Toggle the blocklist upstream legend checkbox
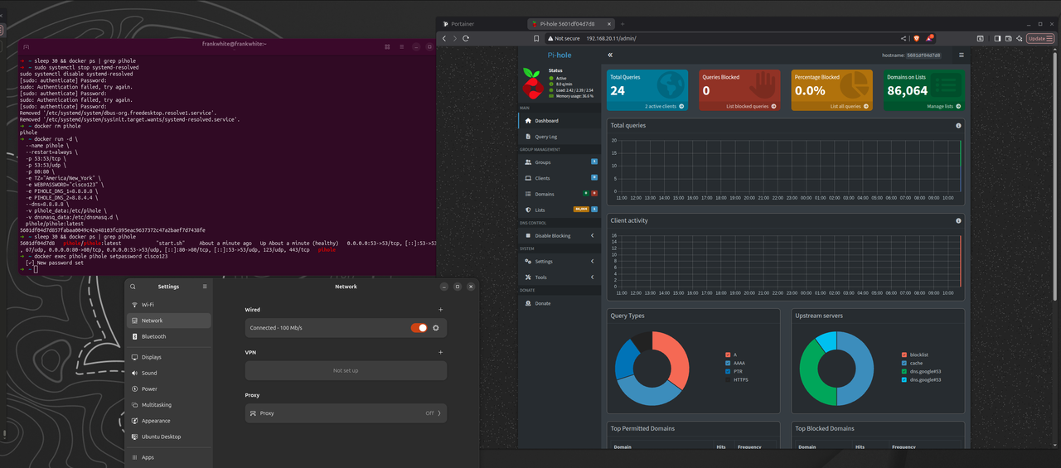 point(904,355)
